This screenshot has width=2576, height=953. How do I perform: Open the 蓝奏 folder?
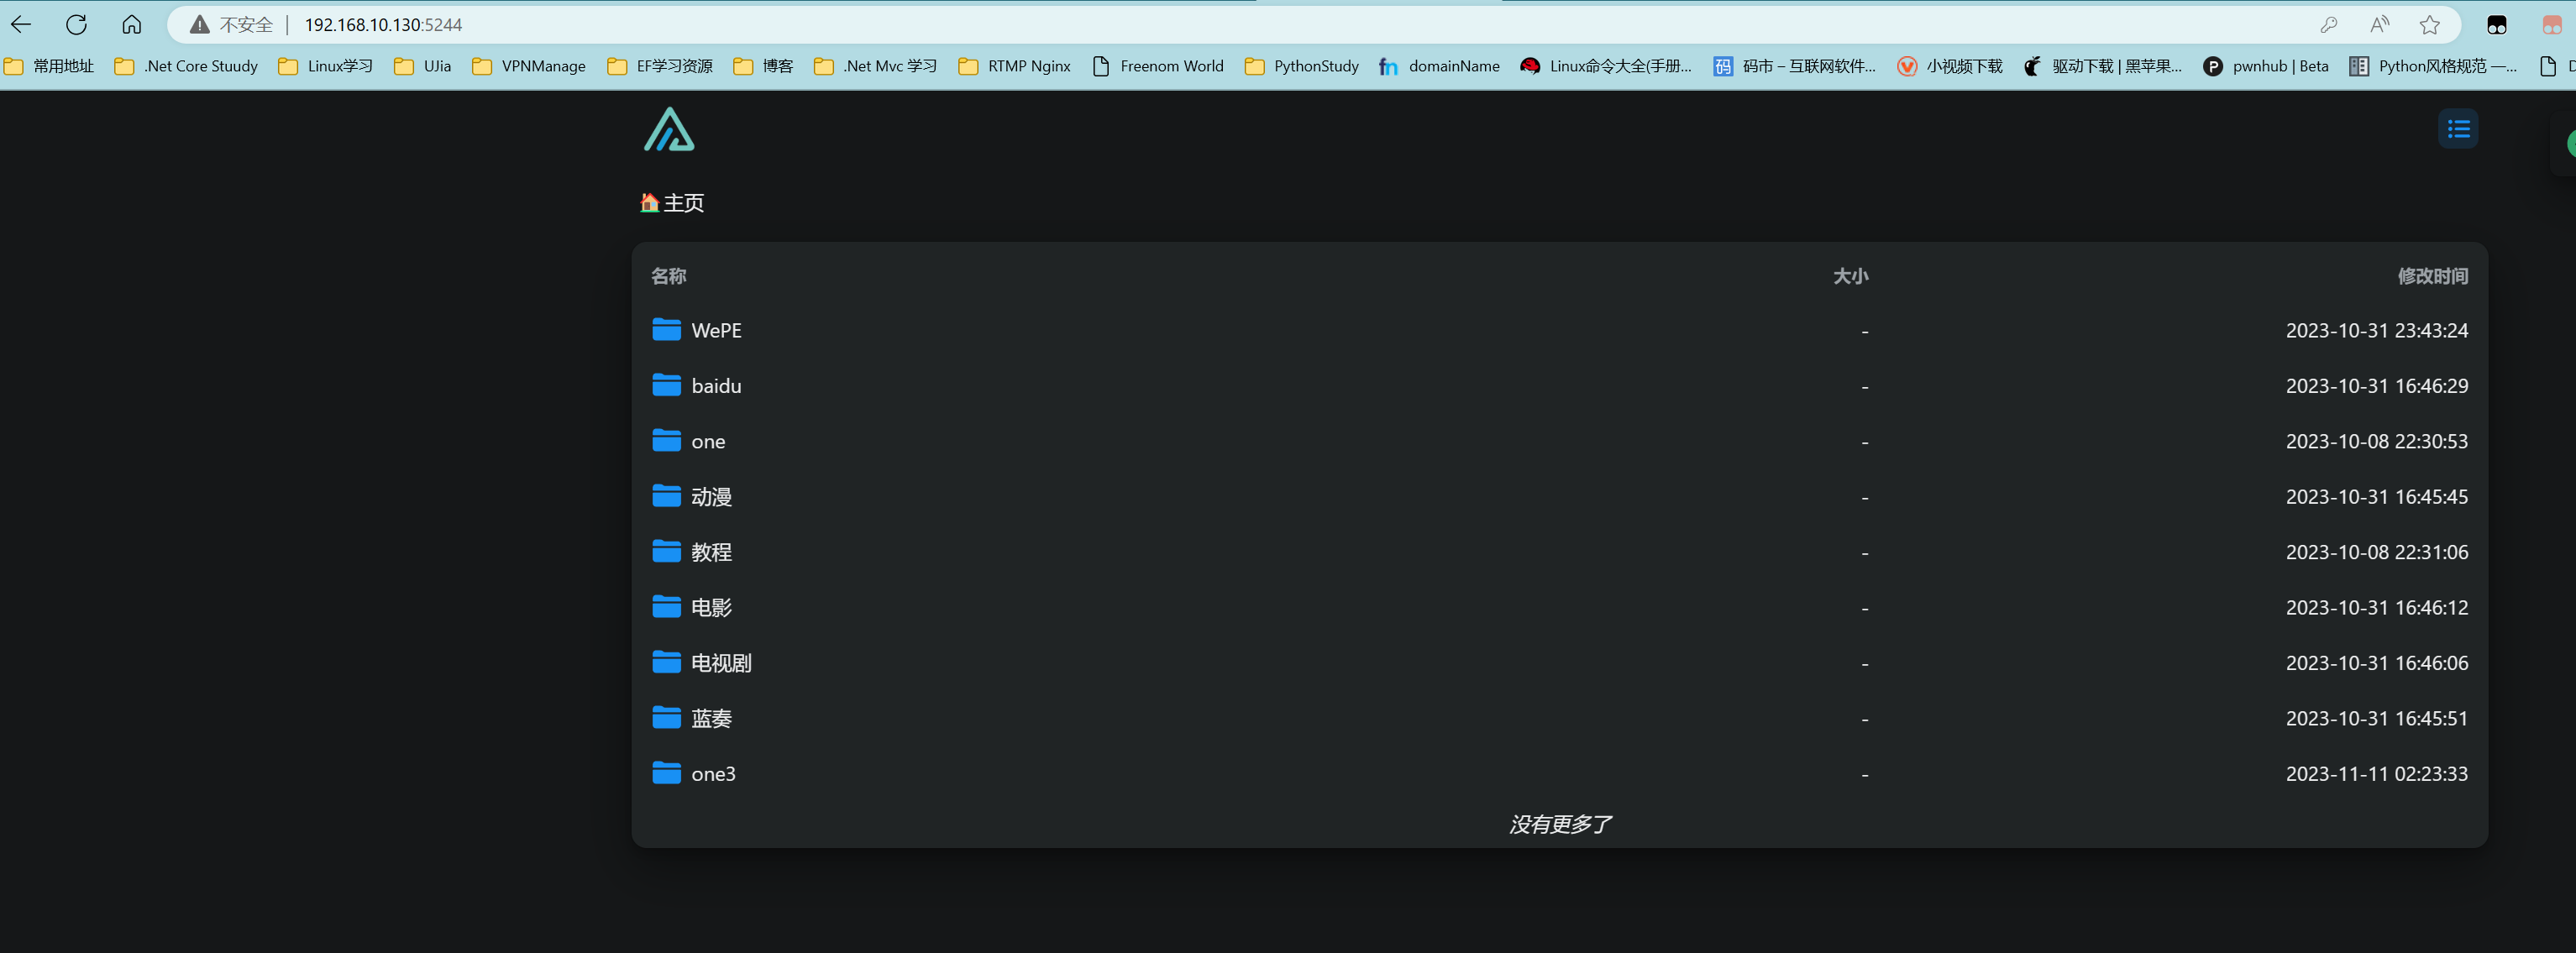pyautogui.click(x=1559, y=719)
